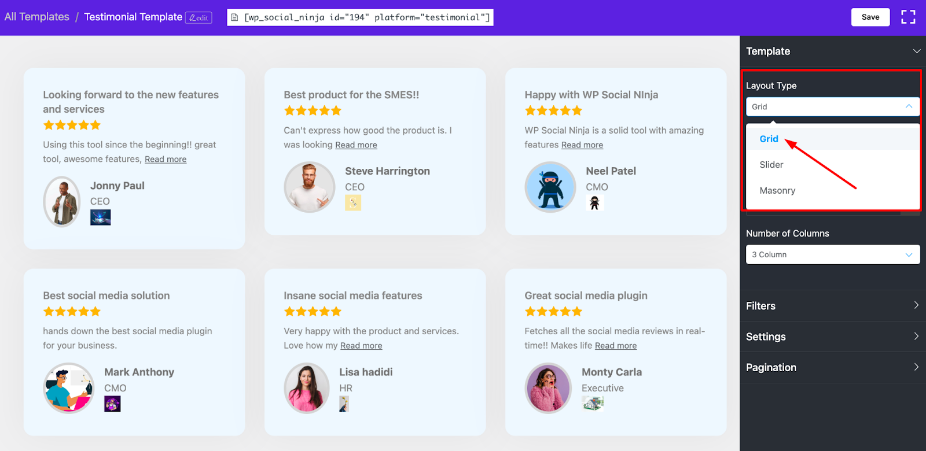
Task: Click the name 'Monty Carla'
Action: [612, 372]
